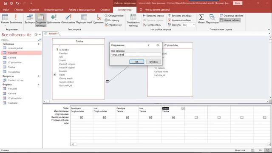The width and height of the screenshot is (272, 153).
Task: Click the Save icon in quick access toolbar
Action: (x=6, y=3)
